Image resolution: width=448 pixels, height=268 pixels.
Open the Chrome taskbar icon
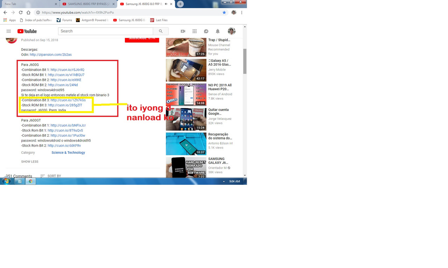coord(30,181)
